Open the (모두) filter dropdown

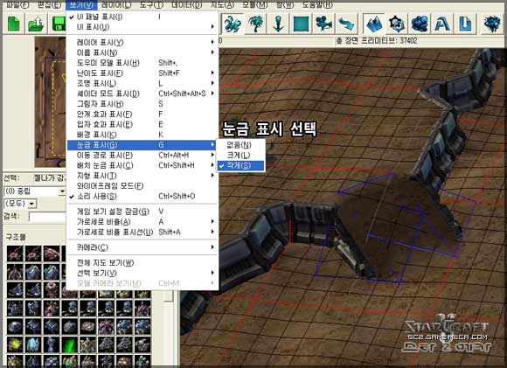coord(31,204)
